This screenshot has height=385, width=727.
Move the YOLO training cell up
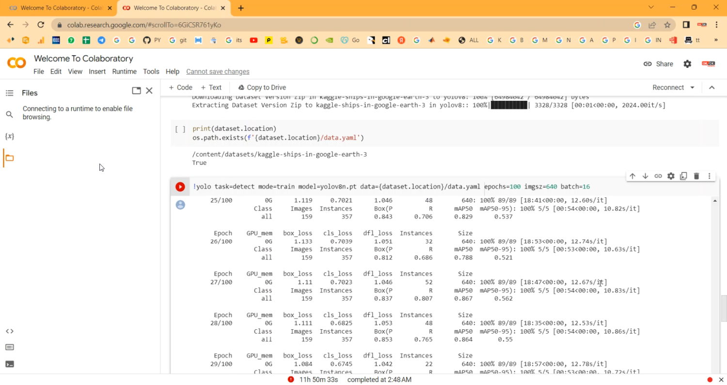tap(632, 176)
